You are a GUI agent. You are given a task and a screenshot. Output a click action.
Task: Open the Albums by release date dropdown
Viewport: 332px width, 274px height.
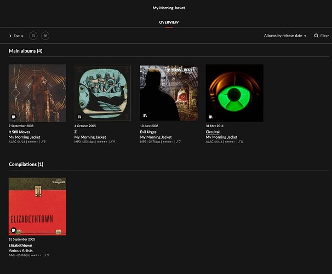[285, 36]
